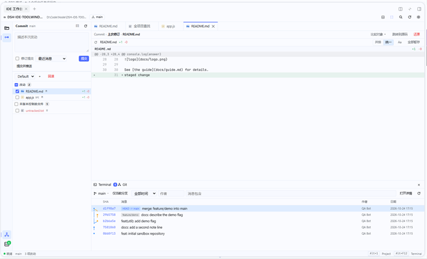The height and width of the screenshot is (259, 427).
Task: Click the Project shortcut in status bar
Action: click(386, 254)
